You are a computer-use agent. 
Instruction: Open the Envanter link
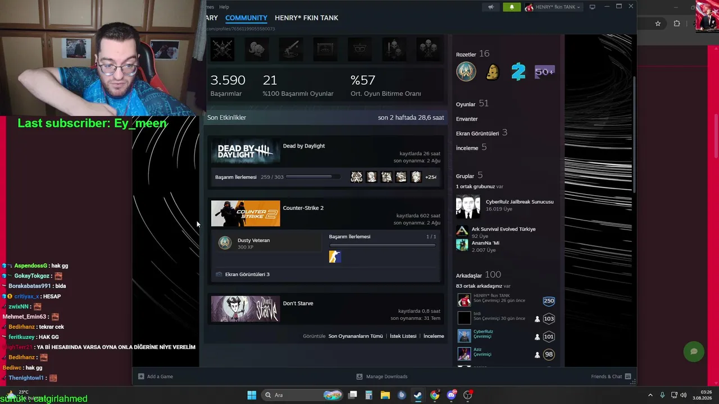pos(467,119)
